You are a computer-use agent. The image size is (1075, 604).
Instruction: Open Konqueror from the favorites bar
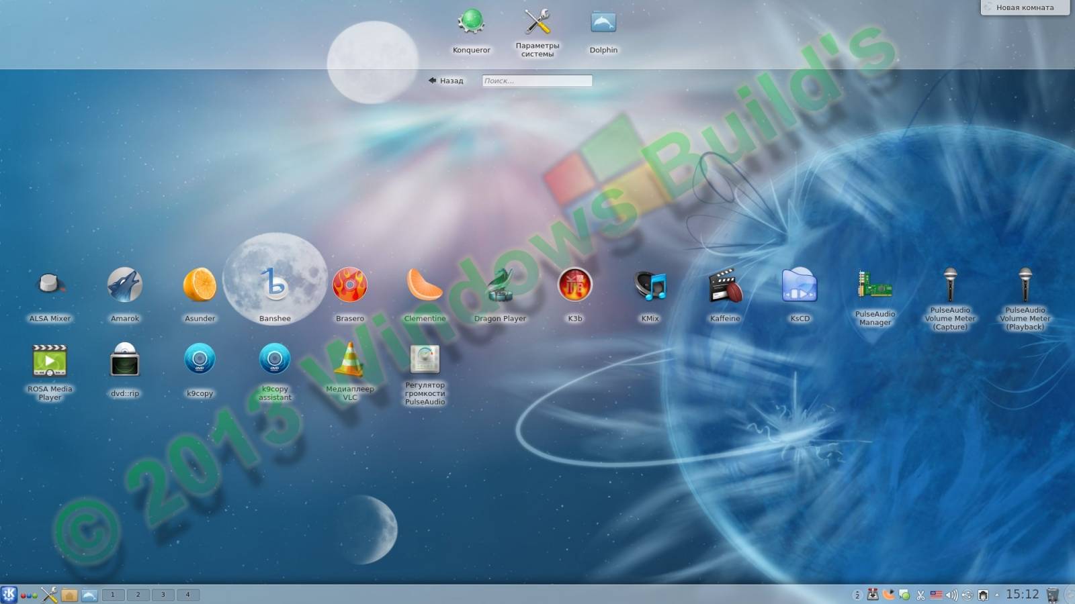pos(471,32)
